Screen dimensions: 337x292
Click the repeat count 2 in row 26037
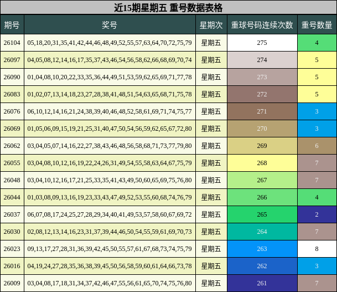[x=317, y=214]
